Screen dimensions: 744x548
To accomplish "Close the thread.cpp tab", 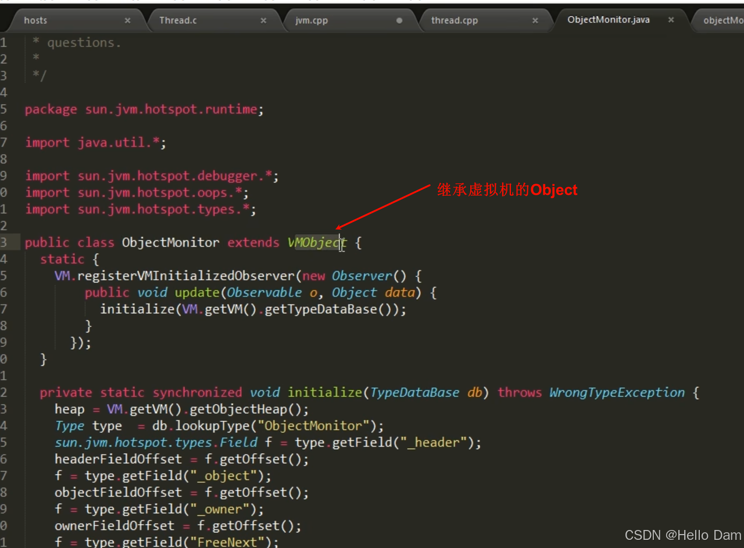I will click(535, 20).
